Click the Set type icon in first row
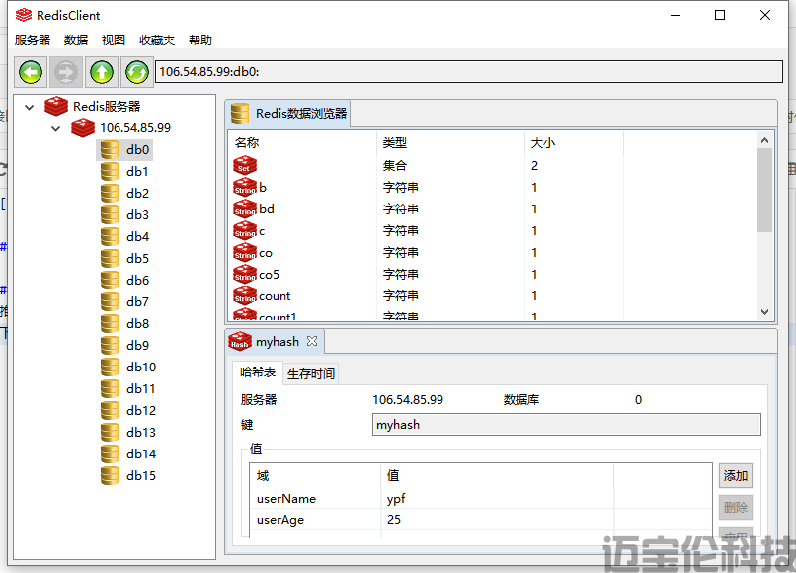The image size is (796, 573). (x=245, y=166)
